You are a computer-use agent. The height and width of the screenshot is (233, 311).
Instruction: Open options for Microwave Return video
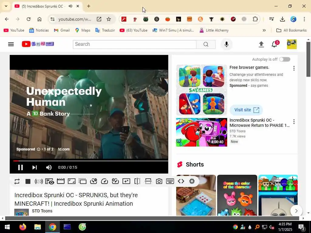(x=294, y=122)
